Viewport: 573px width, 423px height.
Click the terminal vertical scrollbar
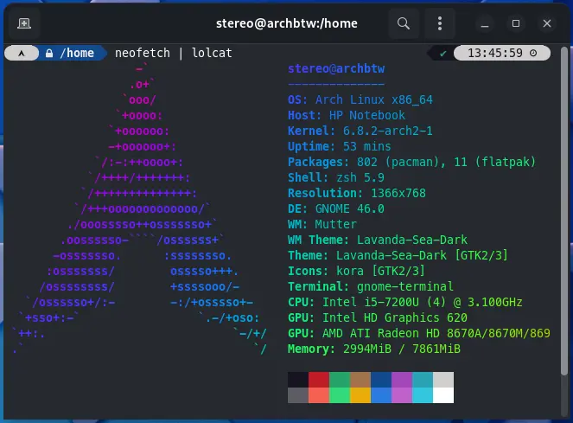[564, 210]
